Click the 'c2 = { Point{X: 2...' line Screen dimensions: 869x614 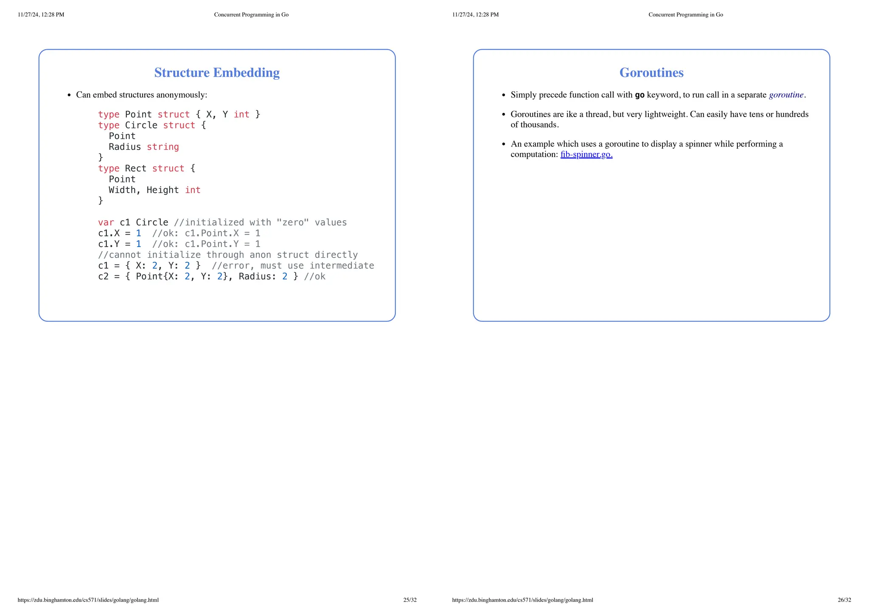212,277
